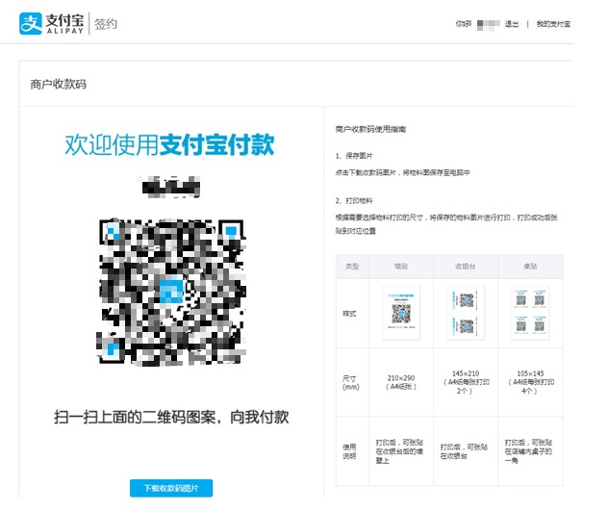Click the 桌贴 column header
Image resolution: width=608 pixels, height=512 pixels.
(x=530, y=266)
